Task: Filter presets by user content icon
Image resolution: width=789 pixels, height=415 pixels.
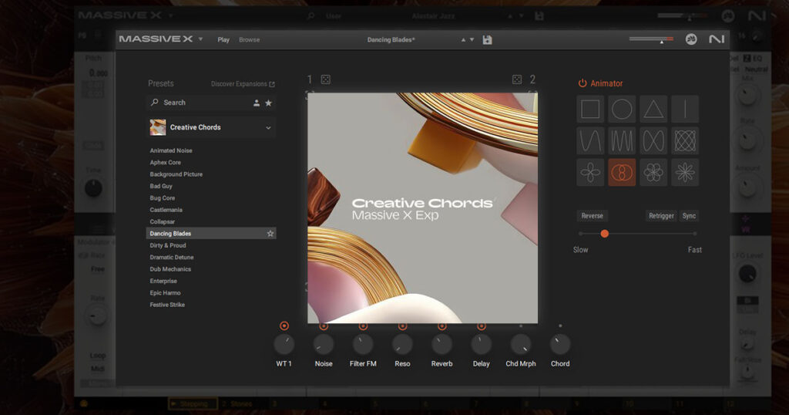Action: [x=256, y=103]
